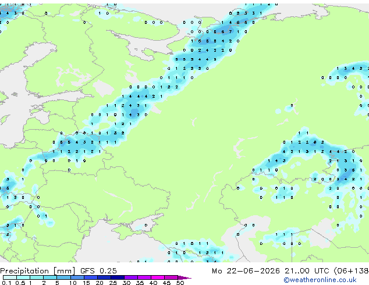Pick the 20–25 mm dark blue legend swatch
Viewport: 369px width, 285px height.
[x=104, y=277]
